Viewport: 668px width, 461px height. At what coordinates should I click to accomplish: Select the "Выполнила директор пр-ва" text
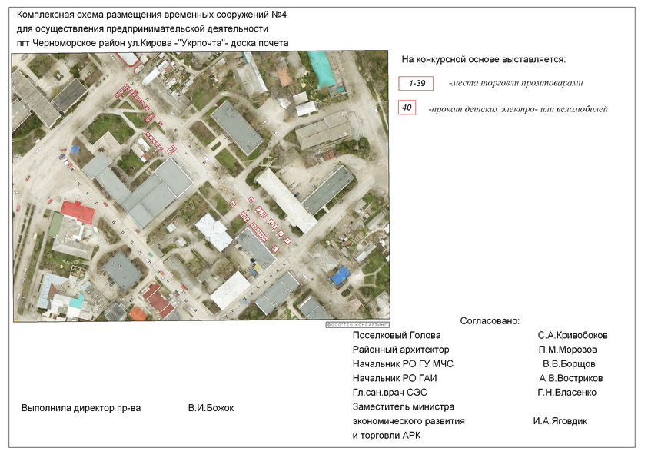tap(81, 408)
